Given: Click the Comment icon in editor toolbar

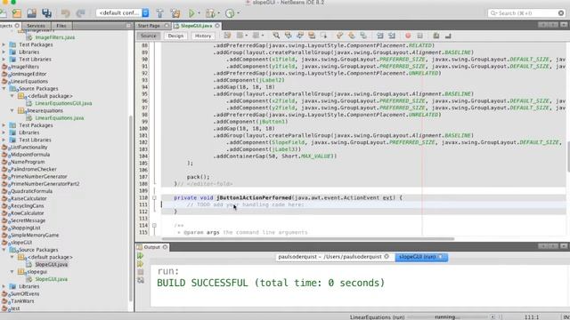Looking at the screenshot, I should [436, 36].
